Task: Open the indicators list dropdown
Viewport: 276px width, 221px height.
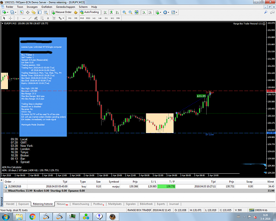Action: click(x=158, y=12)
